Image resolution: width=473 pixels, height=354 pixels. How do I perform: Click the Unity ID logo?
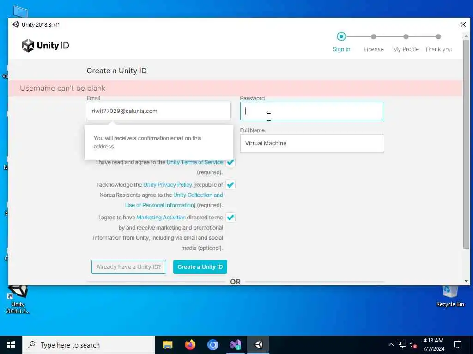[46, 46]
